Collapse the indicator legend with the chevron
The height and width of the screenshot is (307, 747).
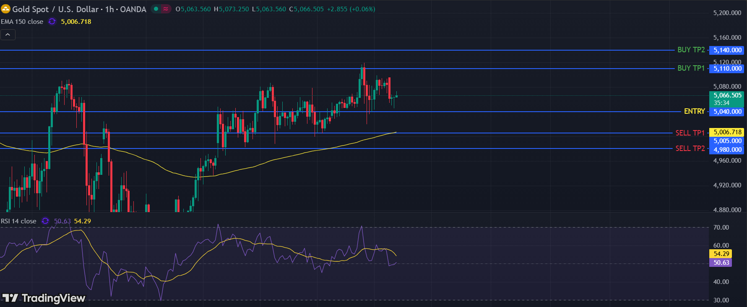(x=8, y=35)
